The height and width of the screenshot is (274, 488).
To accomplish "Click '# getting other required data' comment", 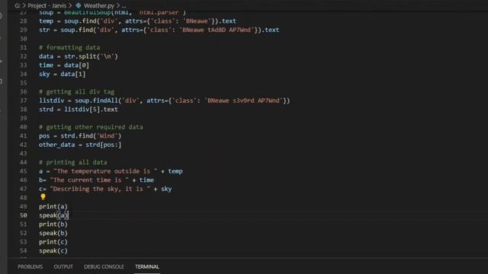I will click(91, 127).
